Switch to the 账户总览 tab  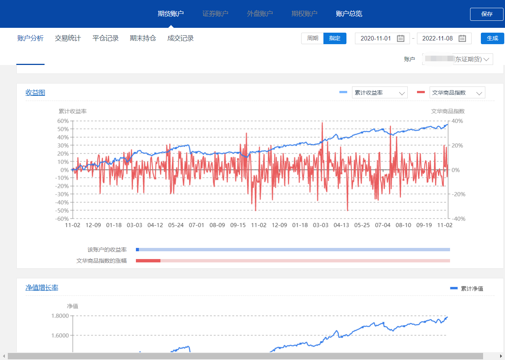[349, 14]
